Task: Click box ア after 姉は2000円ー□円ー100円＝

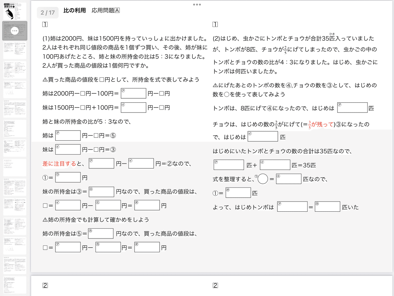Action: [x=133, y=93]
